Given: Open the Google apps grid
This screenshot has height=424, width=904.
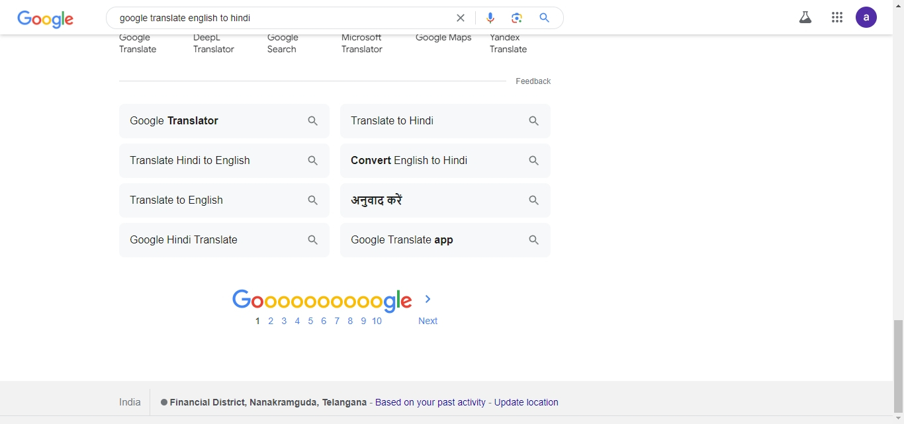Looking at the screenshot, I should (x=837, y=18).
